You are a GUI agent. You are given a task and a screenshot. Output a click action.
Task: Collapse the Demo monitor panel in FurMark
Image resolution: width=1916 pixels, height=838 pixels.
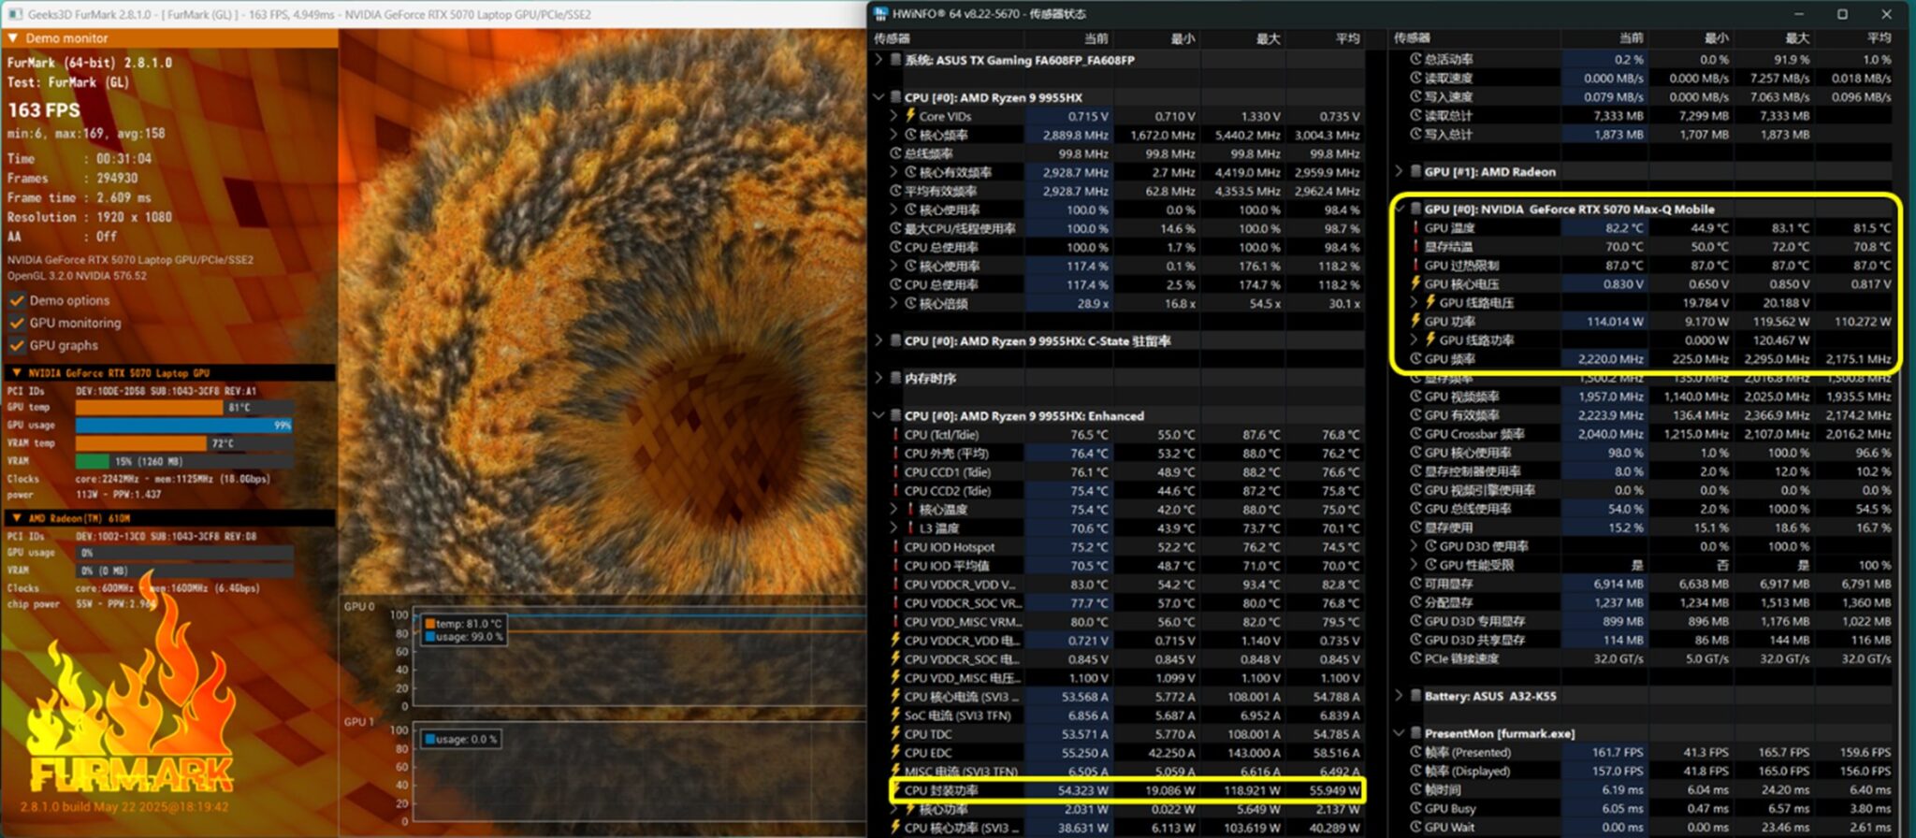click(13, 38)
